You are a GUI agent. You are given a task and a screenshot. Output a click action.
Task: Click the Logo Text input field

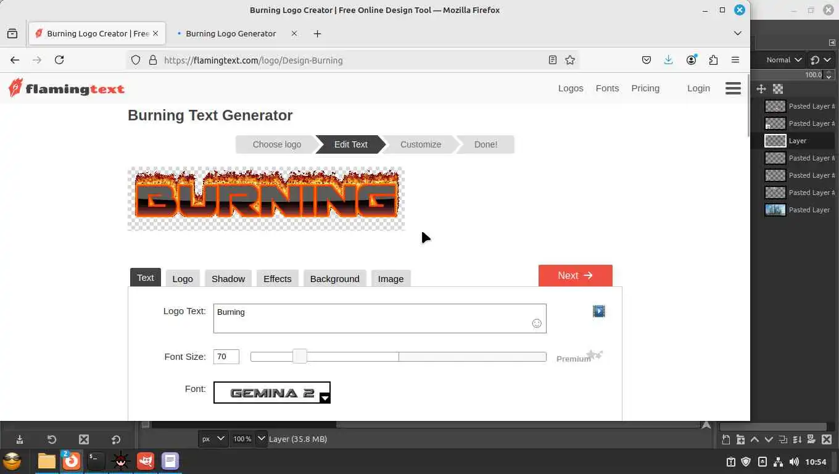380,318
